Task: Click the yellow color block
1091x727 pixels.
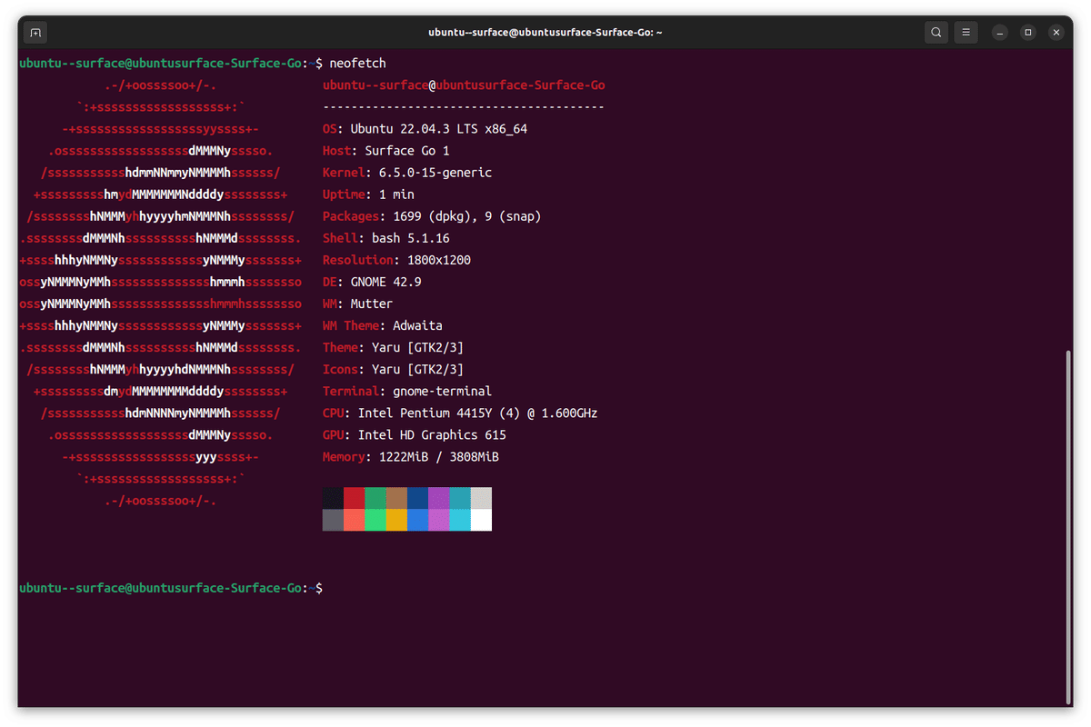Action: pyautogui.click(x=396, y=520)
